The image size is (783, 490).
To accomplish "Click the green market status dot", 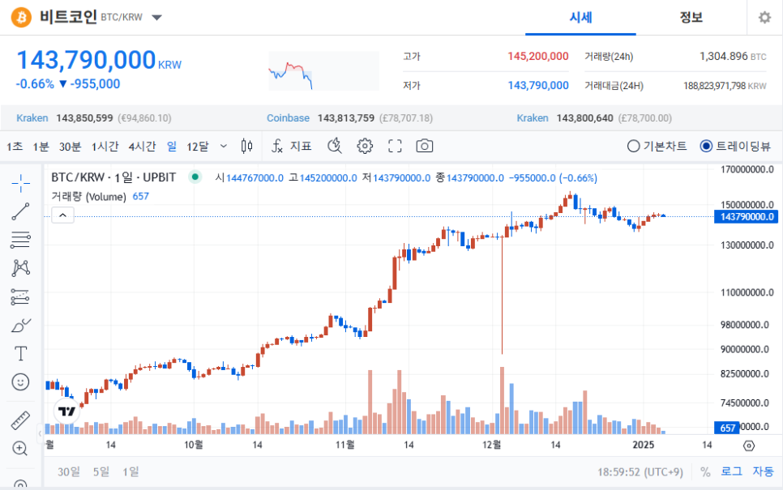I will (195, 177).
